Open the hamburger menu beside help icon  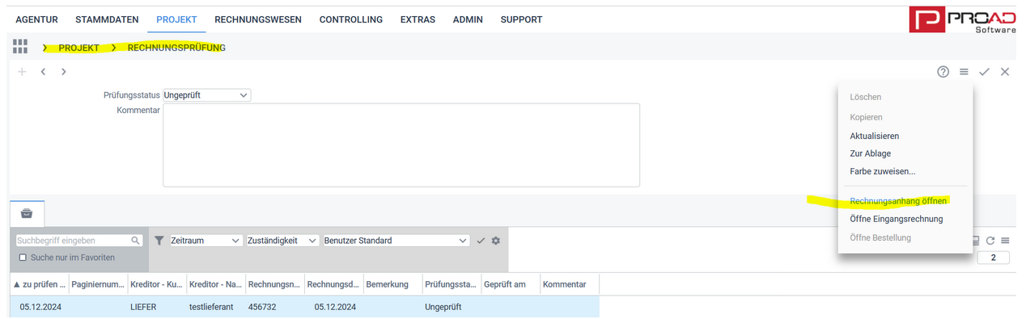[x=964, y=72]
